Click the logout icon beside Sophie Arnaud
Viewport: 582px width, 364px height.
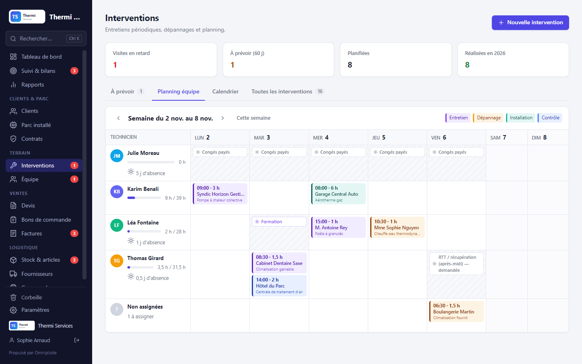(77, 340)
